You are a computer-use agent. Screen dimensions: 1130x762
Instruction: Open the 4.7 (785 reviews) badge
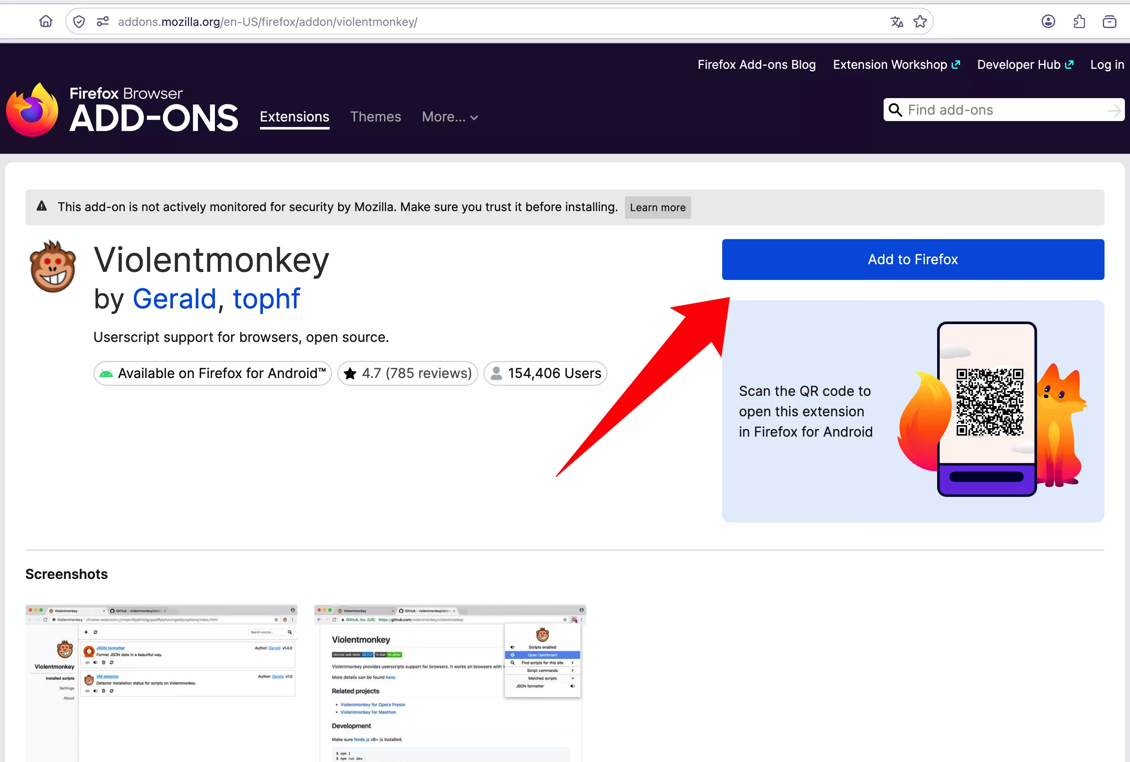tap(408, 373)
